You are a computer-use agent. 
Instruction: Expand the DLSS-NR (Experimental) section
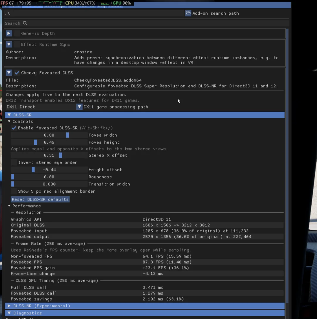(145, 306)
